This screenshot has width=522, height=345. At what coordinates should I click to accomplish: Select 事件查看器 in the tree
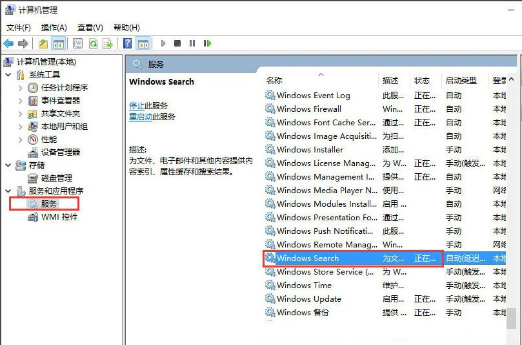(61, 101)
